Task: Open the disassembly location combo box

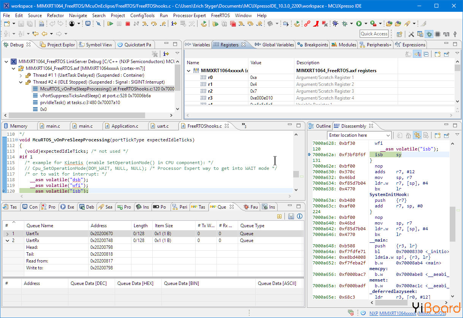Action: pyautogui.click(x=359, y=135)
